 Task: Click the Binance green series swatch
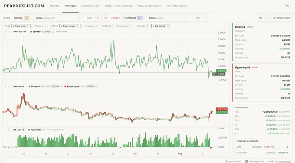click(29, 86)
